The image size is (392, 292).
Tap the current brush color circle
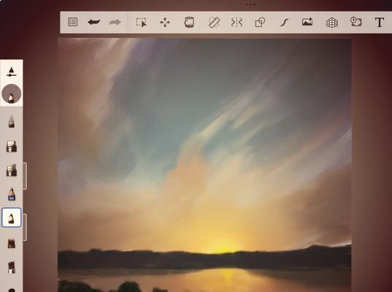11,93
